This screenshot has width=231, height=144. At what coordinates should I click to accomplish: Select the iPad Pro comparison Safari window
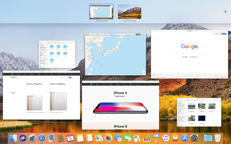(41, 95)
